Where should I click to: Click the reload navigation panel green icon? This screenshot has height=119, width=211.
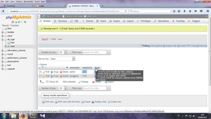(x=25, y=22)
